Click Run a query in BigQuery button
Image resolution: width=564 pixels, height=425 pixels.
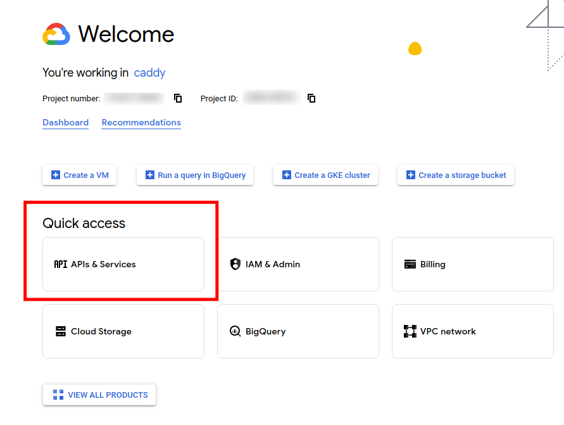(x=195, y=175)
